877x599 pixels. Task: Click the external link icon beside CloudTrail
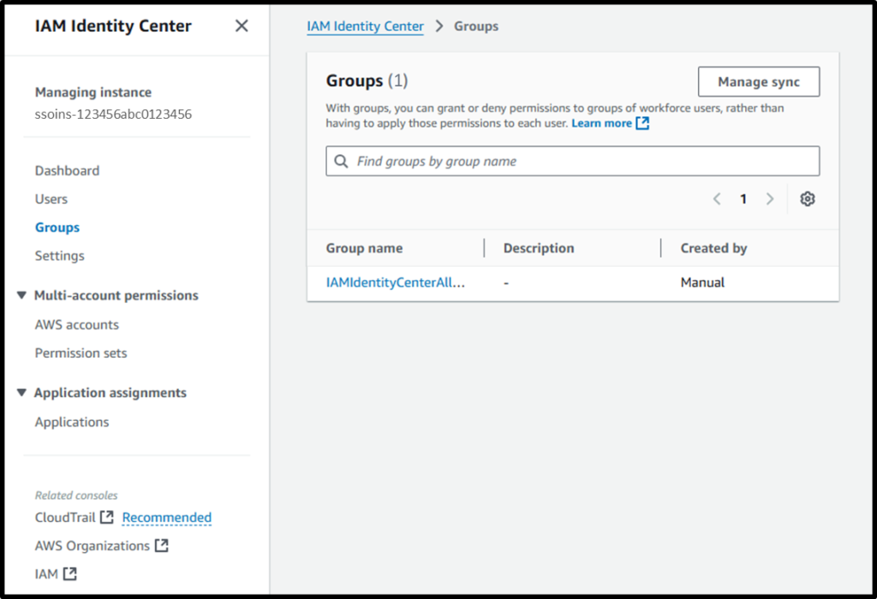[x=106, y=518]
